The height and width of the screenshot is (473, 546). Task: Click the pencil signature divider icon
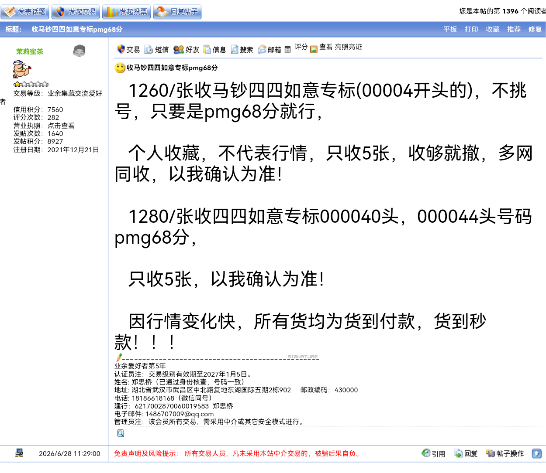pyautogui.click(x=119, y=357)
